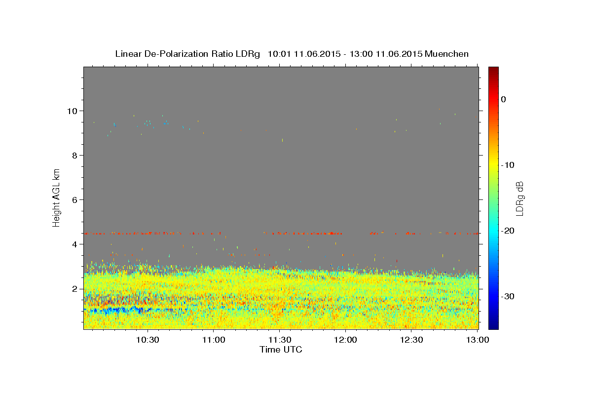Click the 'Time UTC' axis label
The width and height of the screenshot is (592, 395).
click(281, 350)
